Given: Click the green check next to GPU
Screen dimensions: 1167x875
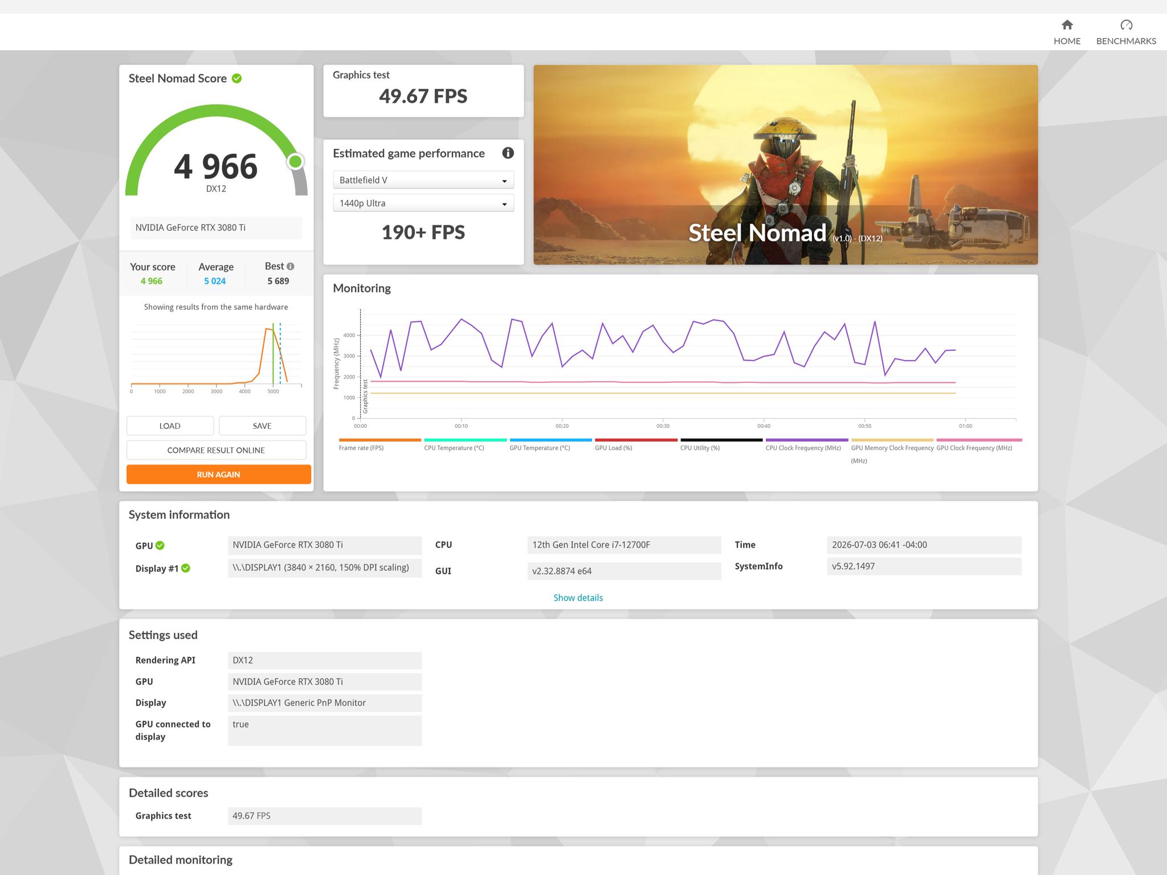Looking at the screenshot, I should (x=160, y=545).
